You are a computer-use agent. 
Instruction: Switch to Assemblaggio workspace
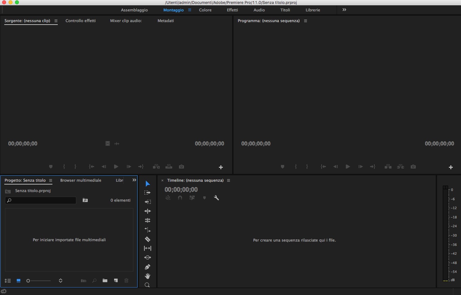tap(134, 10)
